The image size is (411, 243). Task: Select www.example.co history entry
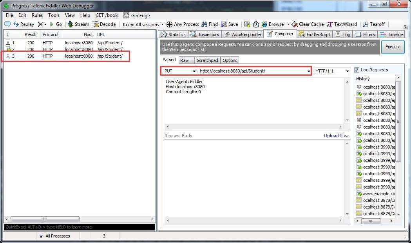point(376,194)
